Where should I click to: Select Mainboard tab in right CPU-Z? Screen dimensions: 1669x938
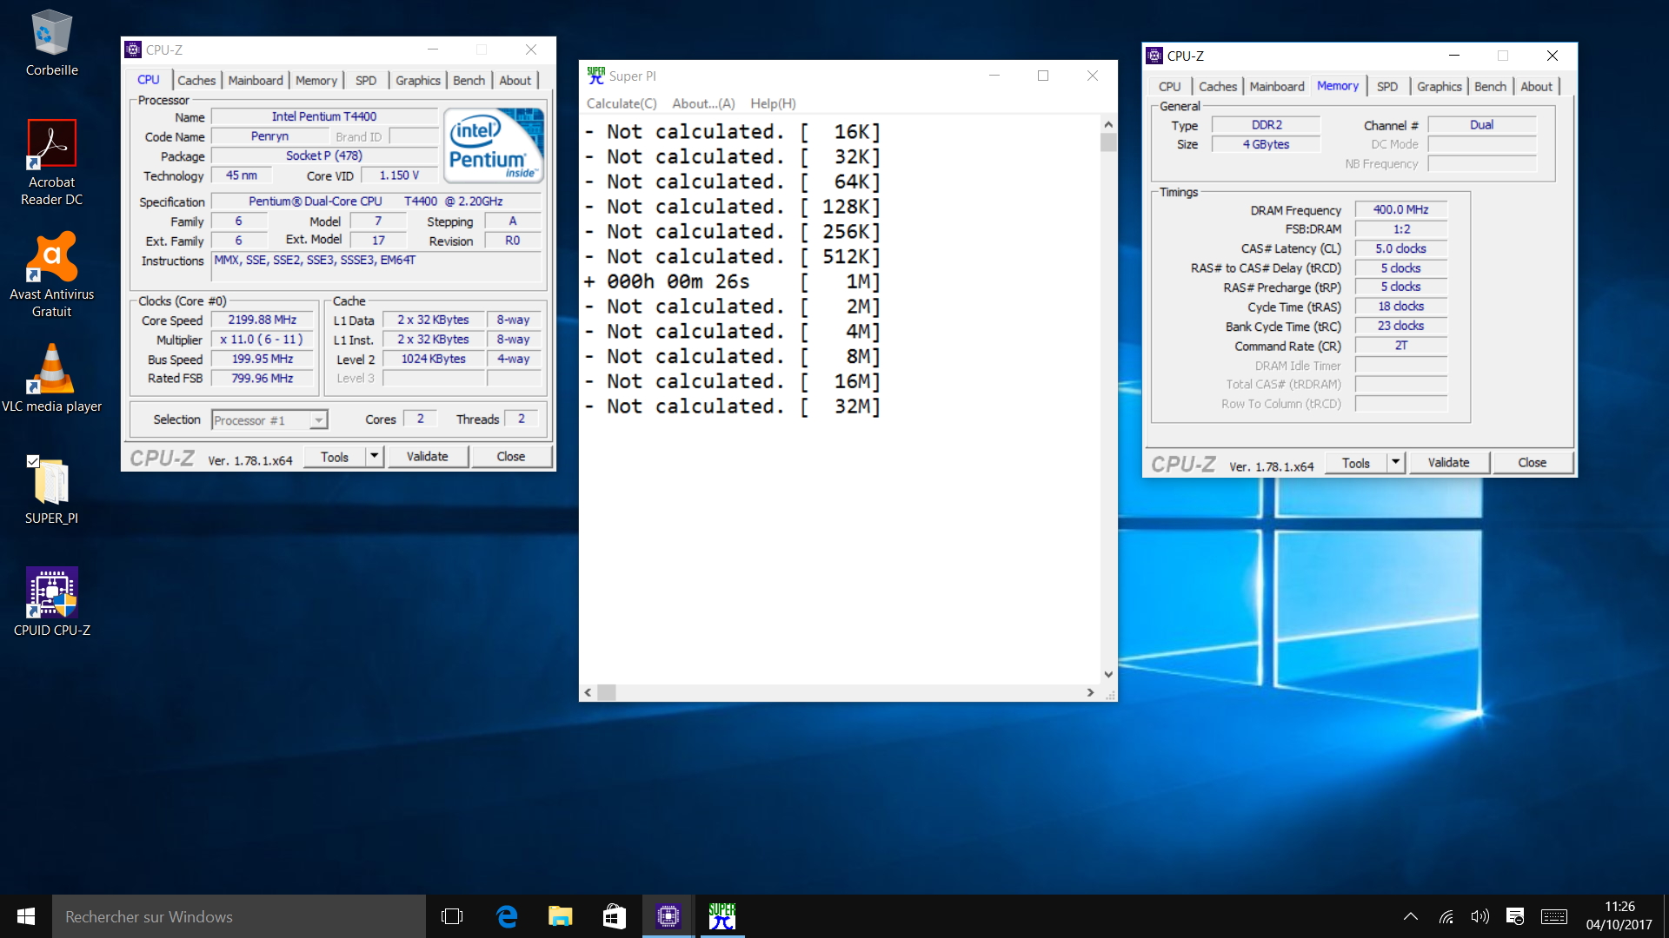(x=1277, y=86)
